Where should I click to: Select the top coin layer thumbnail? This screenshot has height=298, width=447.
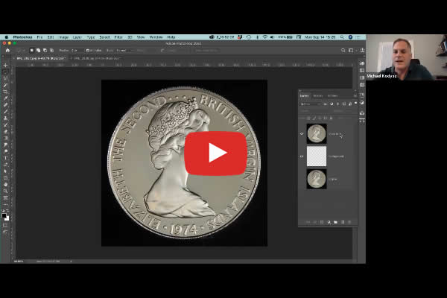coord(317,134)
